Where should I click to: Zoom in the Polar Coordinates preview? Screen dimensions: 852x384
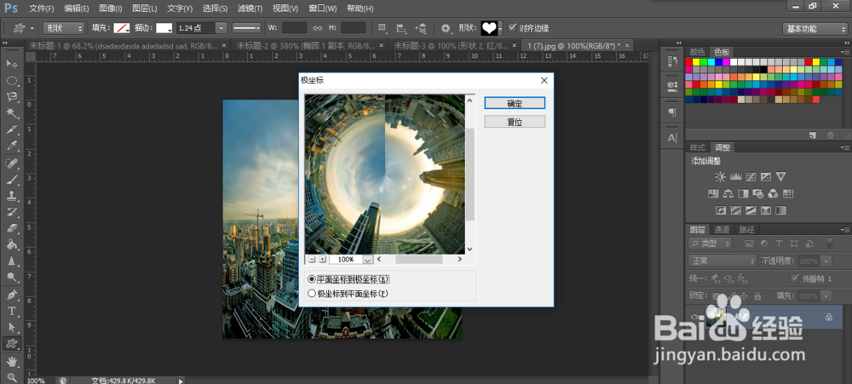pyautogui.click(x=322, y=260)
